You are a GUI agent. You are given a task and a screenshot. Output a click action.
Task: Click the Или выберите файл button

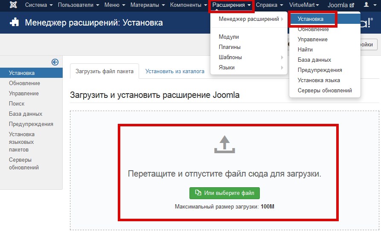[224, 193]
